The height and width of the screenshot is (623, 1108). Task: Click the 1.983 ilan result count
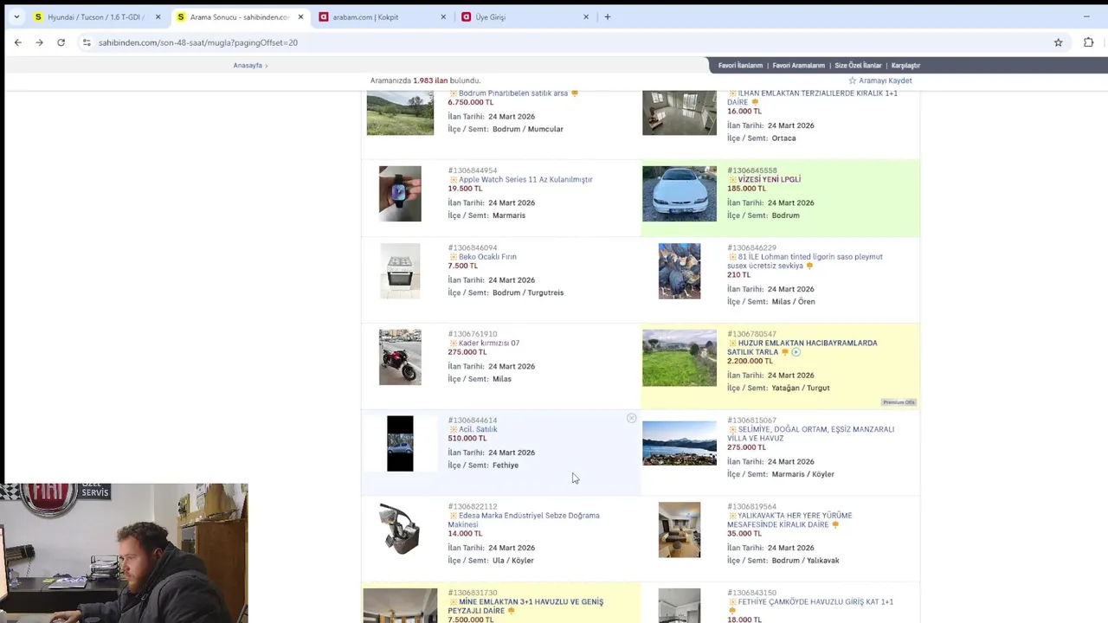430,80
